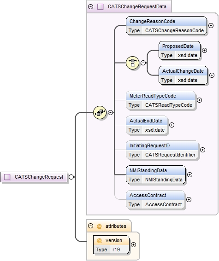Image resolution: width=219 pixels, height=261 pixels.
Task: Click the sequence compositor icon
Action: tap(100, 112)
